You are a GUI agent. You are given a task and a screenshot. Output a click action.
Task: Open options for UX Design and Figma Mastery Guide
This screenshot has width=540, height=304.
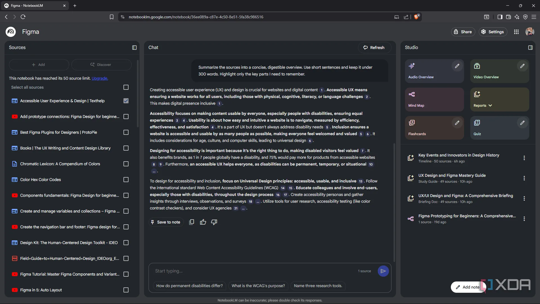[524, 178]
